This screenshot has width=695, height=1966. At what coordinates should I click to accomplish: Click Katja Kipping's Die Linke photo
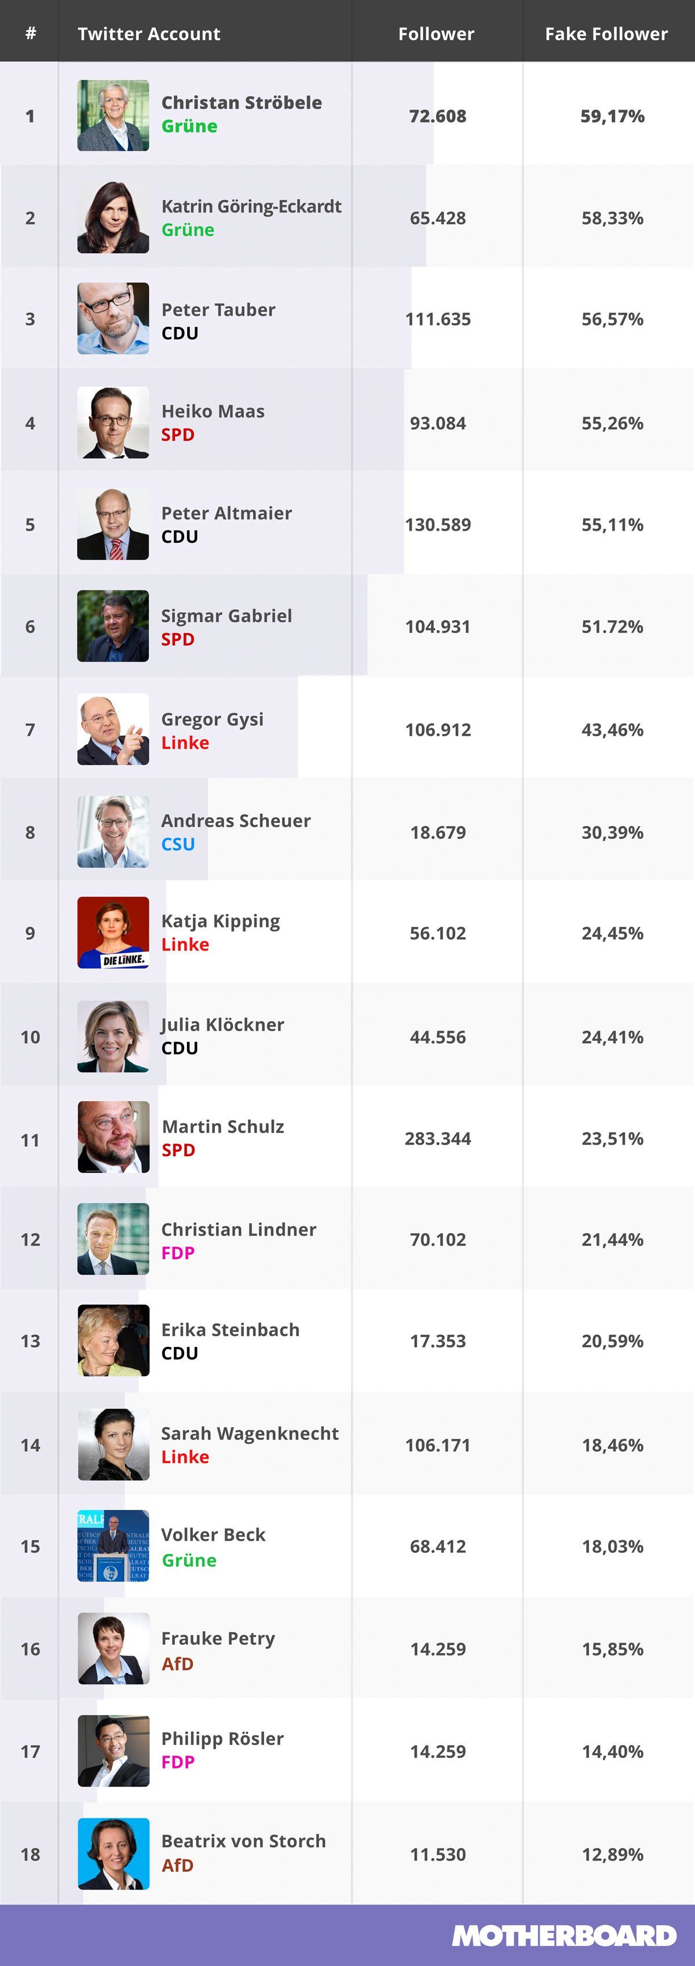(x=113, y=933)
